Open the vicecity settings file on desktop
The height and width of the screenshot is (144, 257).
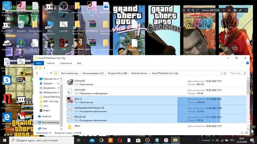63,26
